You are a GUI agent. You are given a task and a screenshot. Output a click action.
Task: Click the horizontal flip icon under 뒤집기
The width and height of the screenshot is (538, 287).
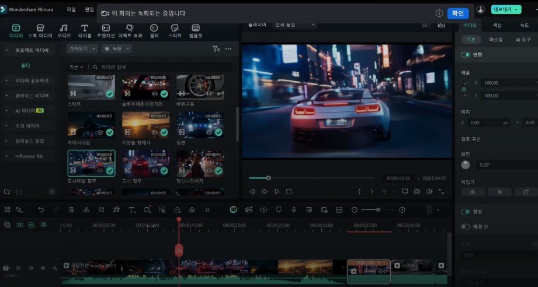click(x=473, y=191)
